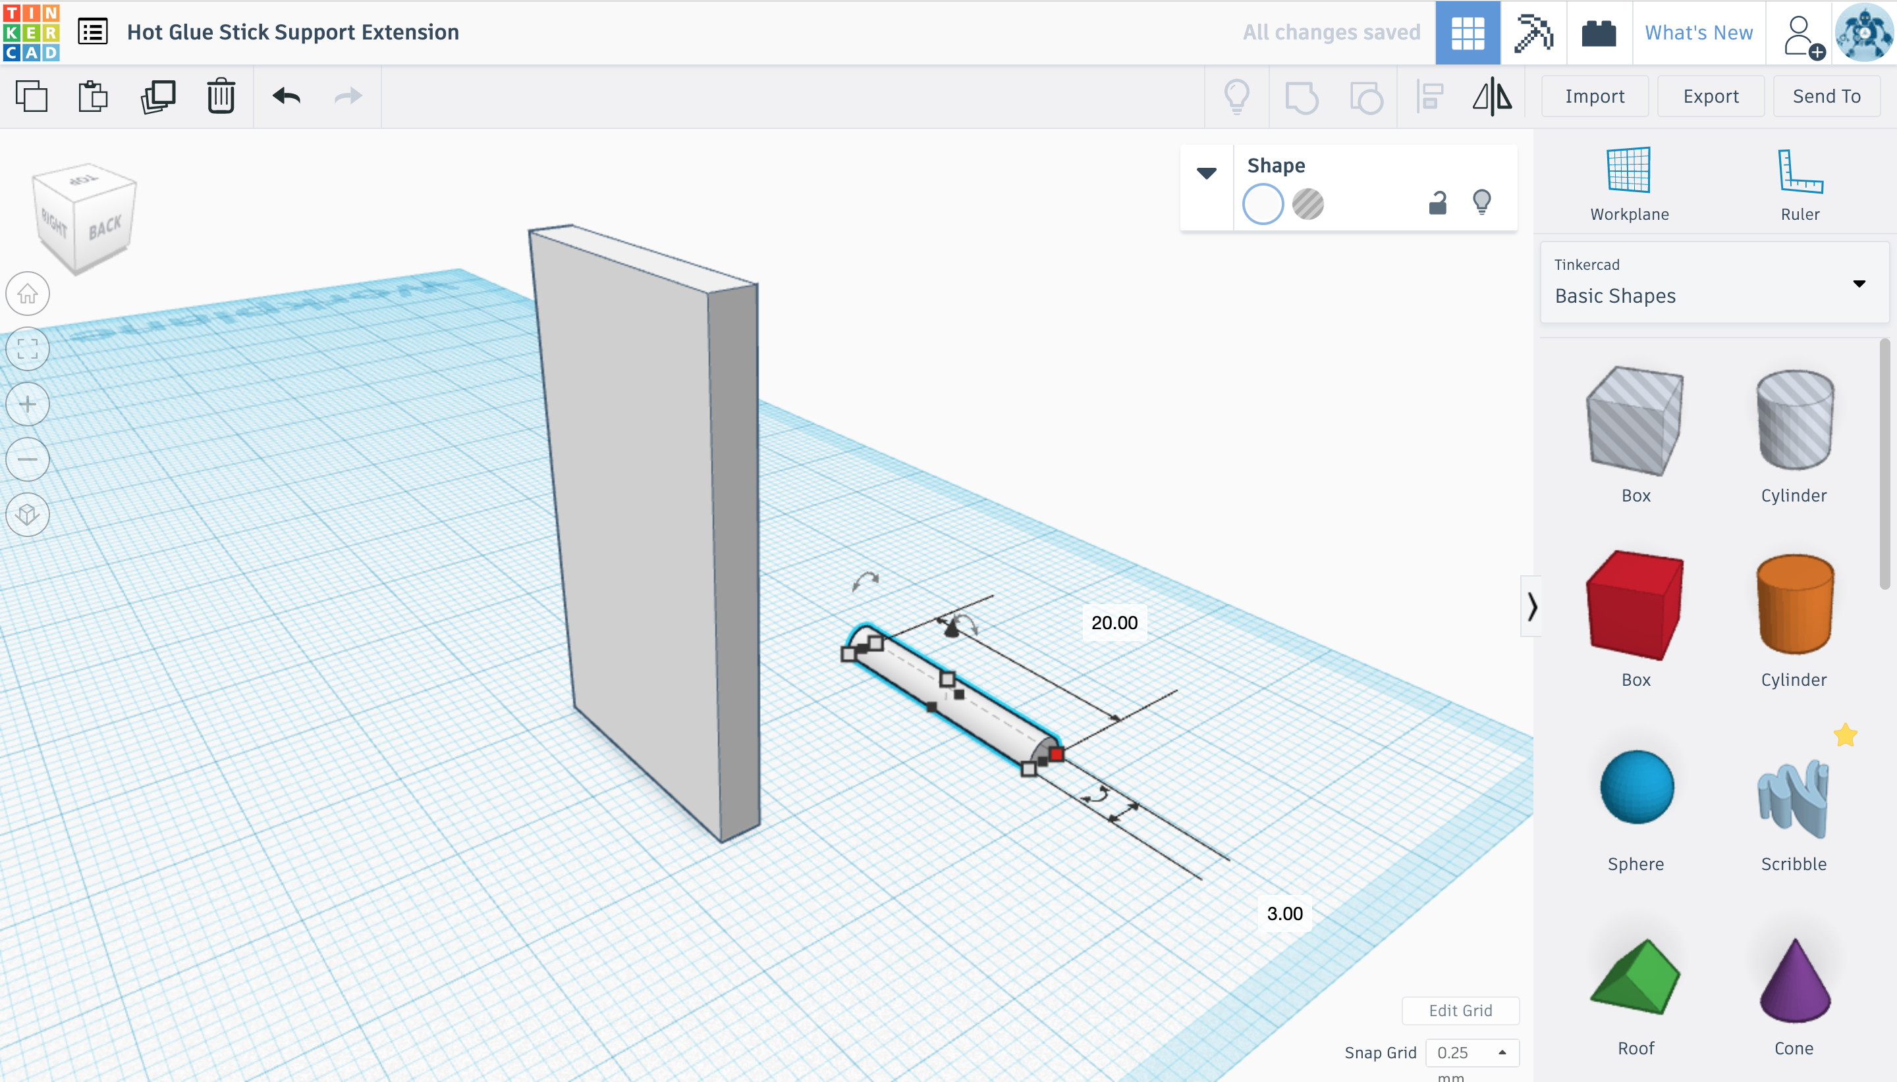The width and height of the screenshot is (1897, 1082).
Task: Expand the Shape panel chevron
Action: [x=1205, y=169]
